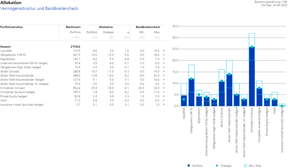Open the Vermögensstruktur und Bandbreitencheck subtitle
The width and height of the screenshot is (288, 168).
coord(39,9)
